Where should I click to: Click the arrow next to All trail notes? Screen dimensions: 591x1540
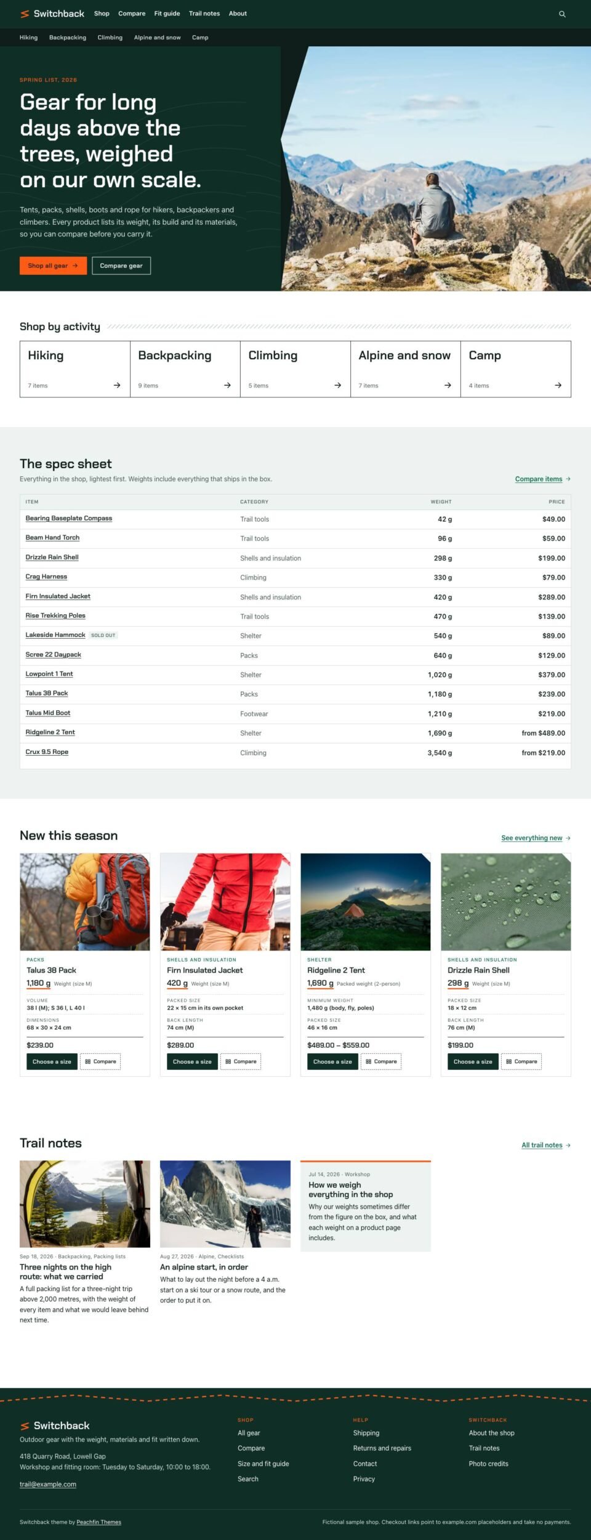click(568, 1146)
